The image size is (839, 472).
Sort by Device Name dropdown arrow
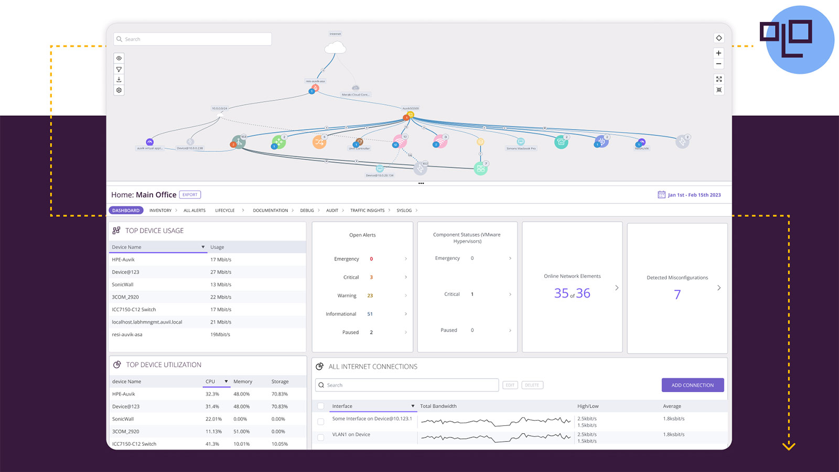tap(203, 247)
